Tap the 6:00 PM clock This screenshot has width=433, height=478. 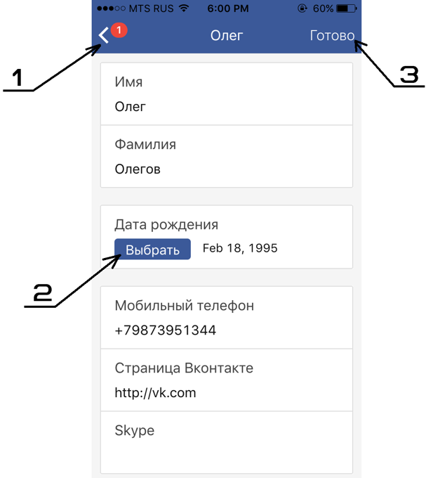point(228,8)
